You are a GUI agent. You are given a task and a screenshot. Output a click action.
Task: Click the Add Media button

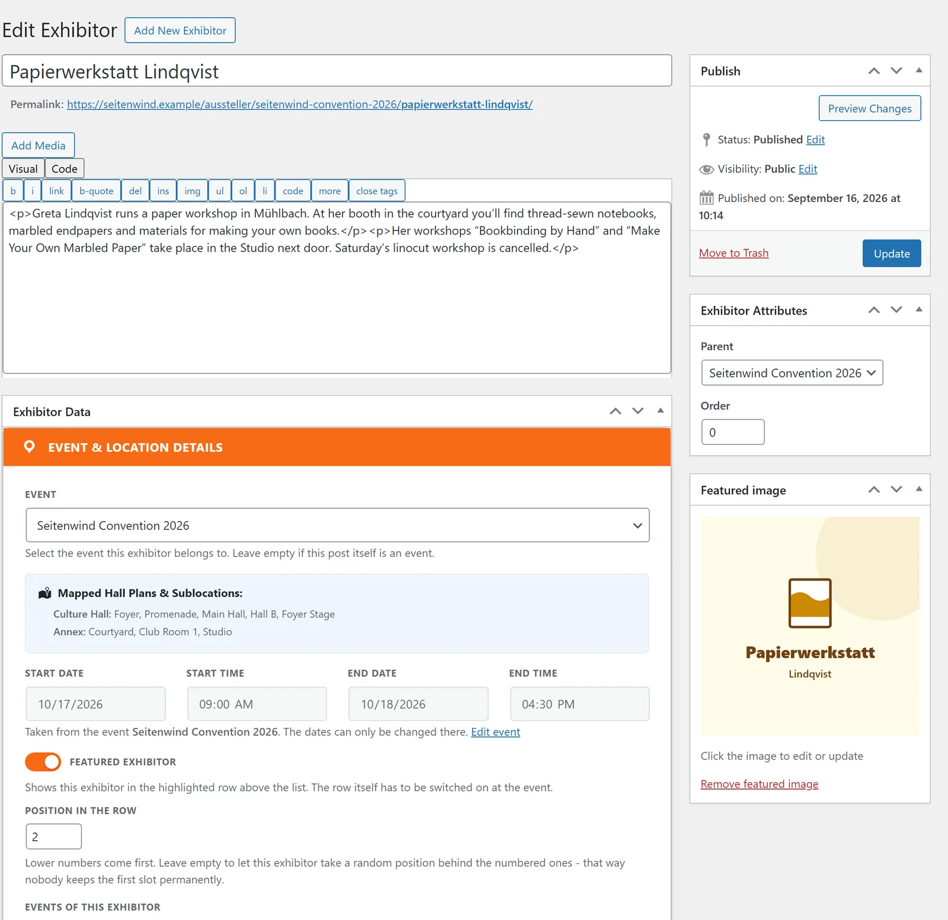(x=39, y=145)
